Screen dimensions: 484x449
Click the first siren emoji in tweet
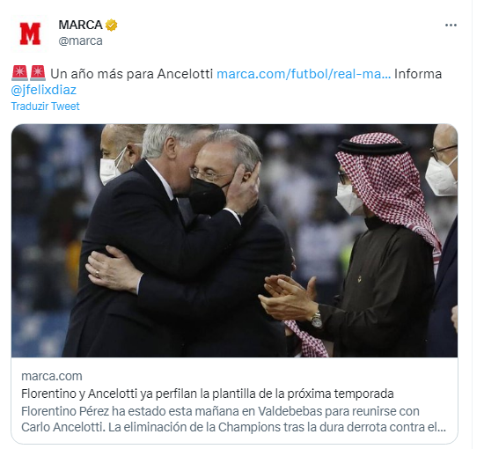pyautogui.click(x=19, y=73)
